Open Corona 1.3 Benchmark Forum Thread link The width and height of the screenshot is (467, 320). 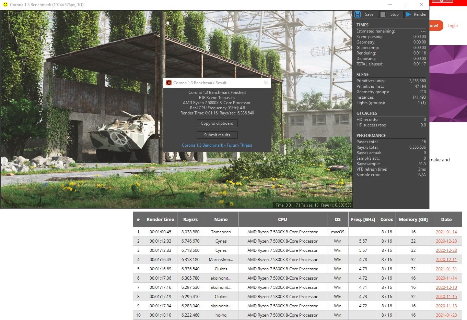pyautogui.click(x=217, y=145)
